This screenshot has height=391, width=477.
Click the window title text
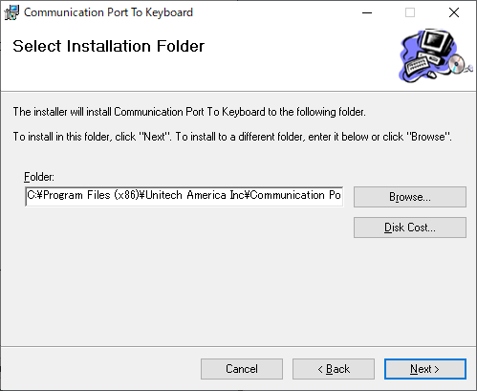(108, 12)
